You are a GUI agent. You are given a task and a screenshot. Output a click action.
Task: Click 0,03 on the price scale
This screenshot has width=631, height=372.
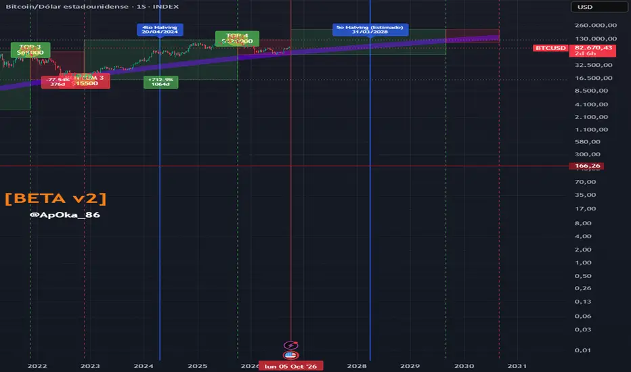click(x=583, y=329)
